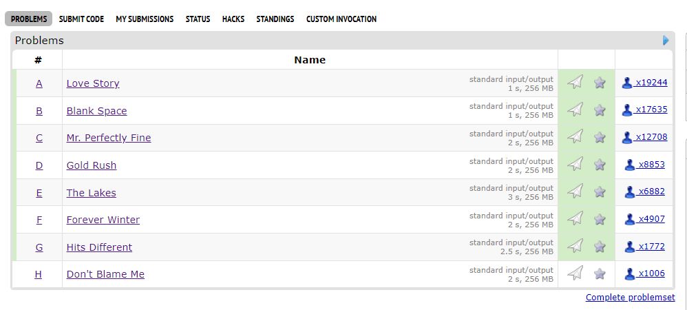687x310 pixels.
Task: Open the x19244 solved count link
Action: click(651, 83)
